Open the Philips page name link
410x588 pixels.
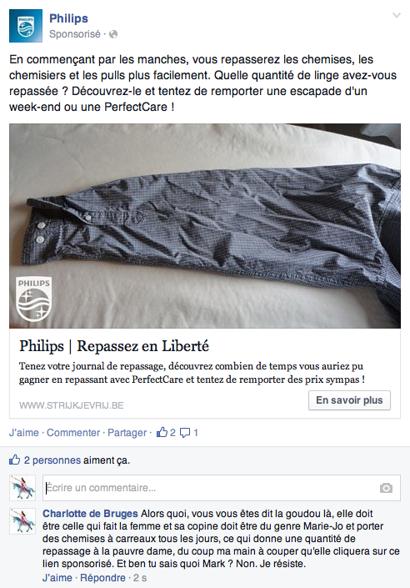click(x=68, y=18)
